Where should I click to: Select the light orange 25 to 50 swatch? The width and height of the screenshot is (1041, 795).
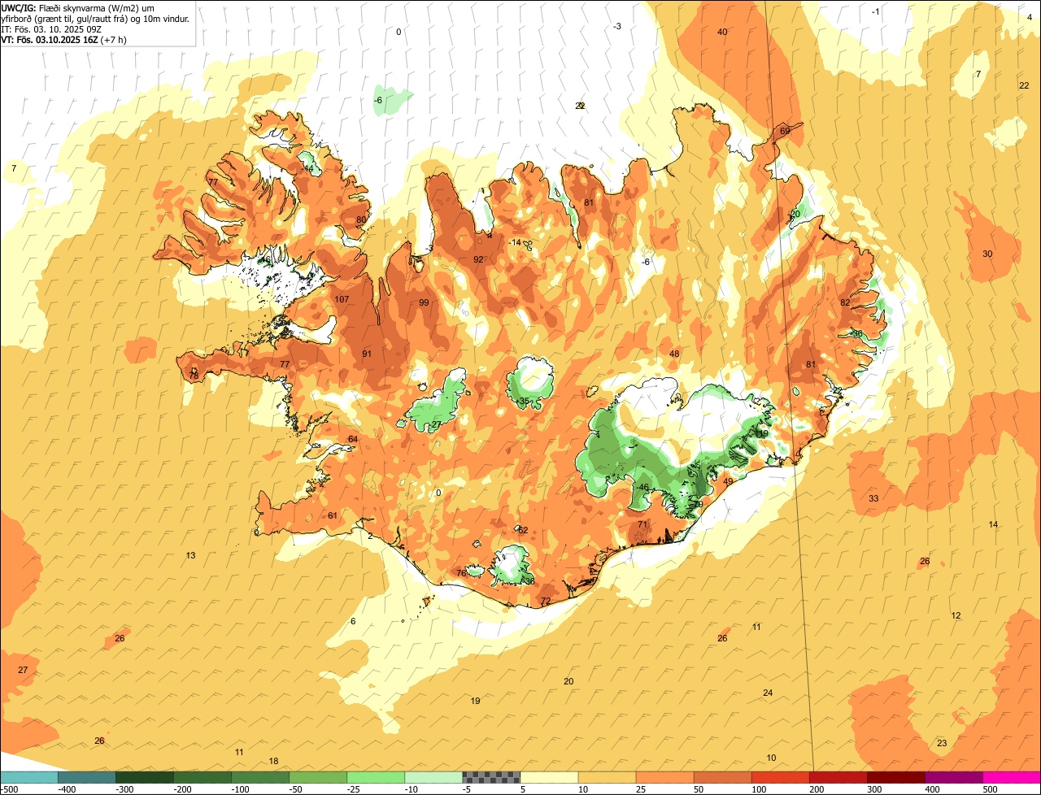tap(664, 777)
